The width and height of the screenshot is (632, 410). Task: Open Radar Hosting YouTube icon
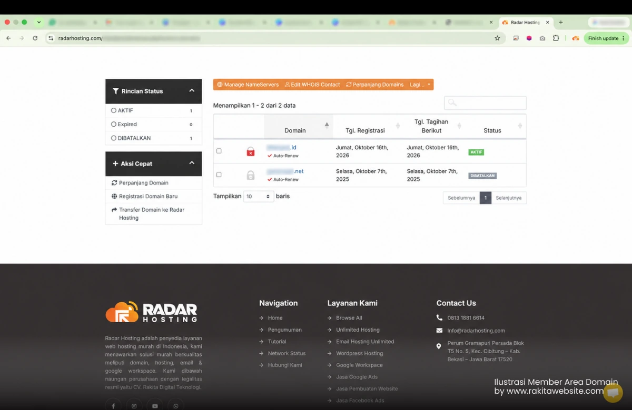pyautogui.click(x=155, y=406)
